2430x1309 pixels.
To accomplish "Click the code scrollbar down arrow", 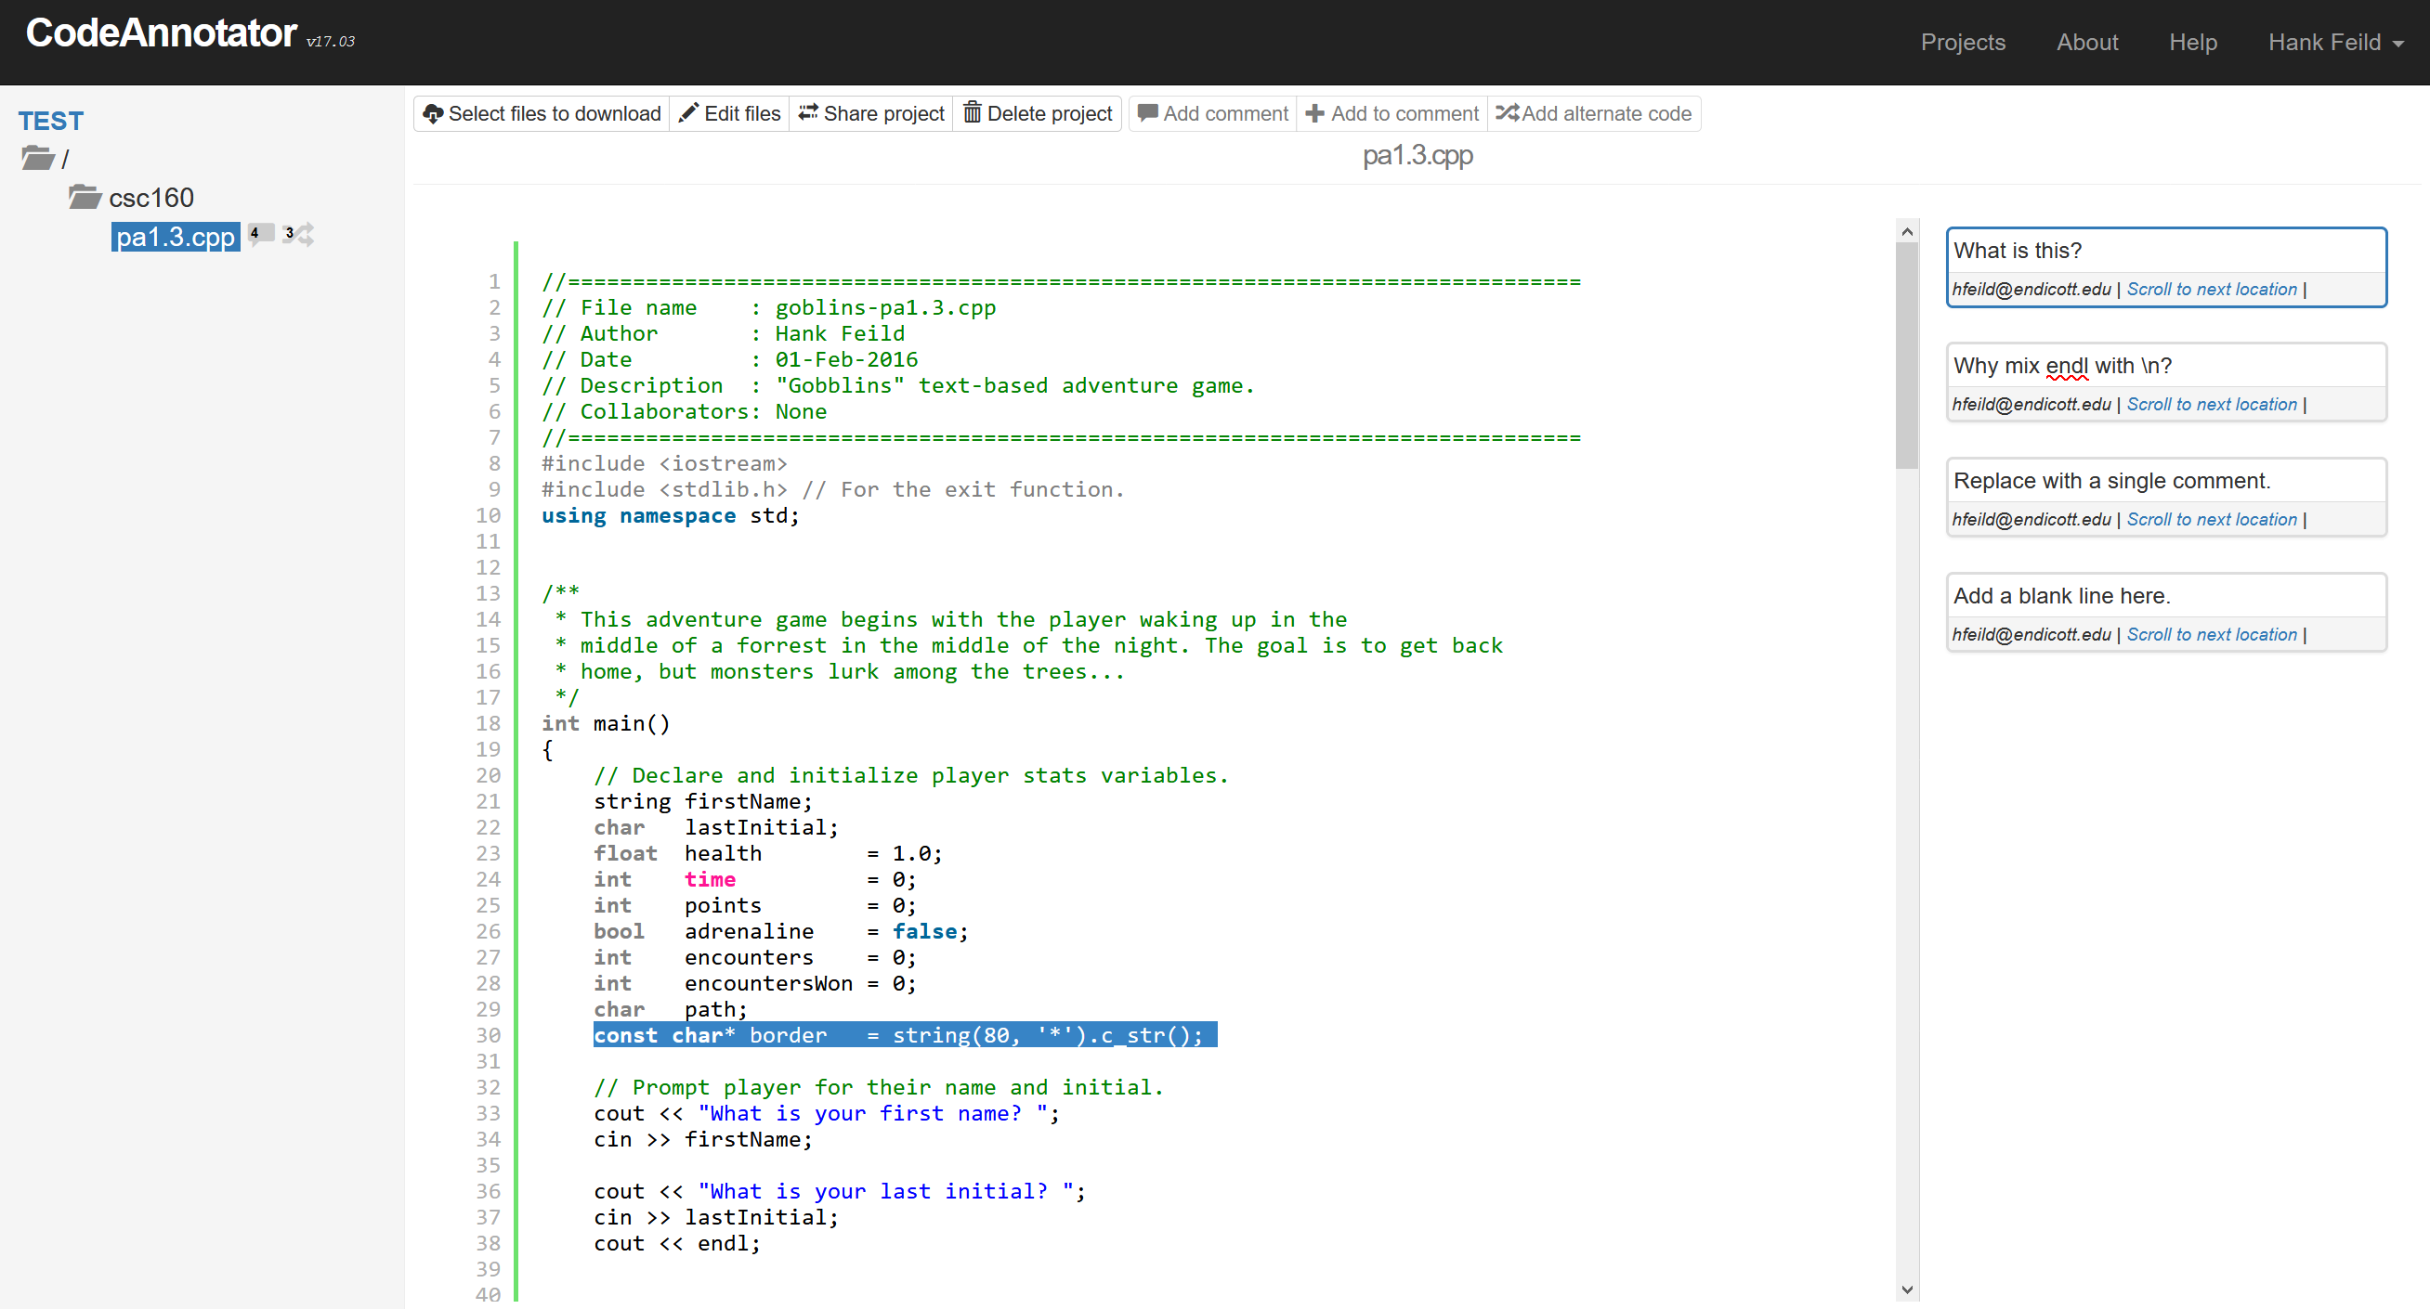I will (x=1906, y=1290).
